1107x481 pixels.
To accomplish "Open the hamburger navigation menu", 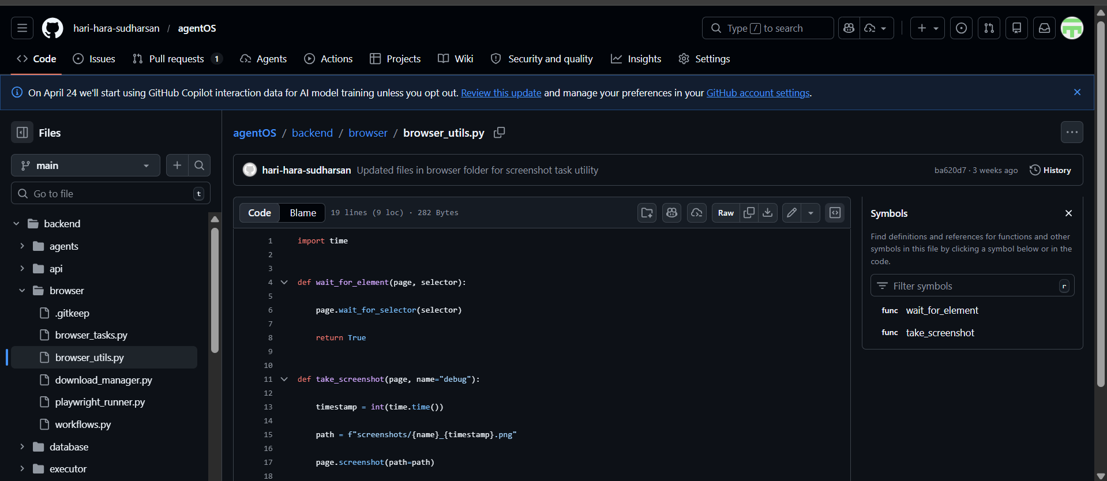I will [22, 28].
